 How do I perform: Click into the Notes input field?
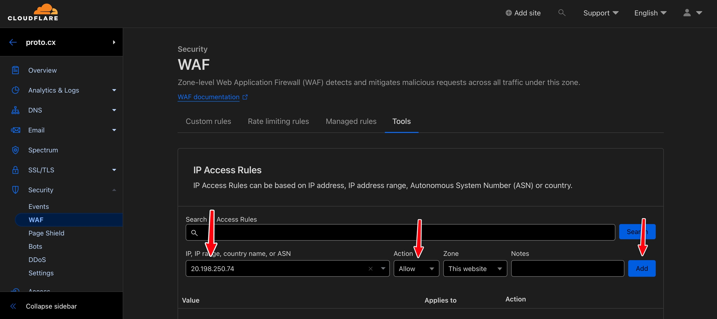567,269
